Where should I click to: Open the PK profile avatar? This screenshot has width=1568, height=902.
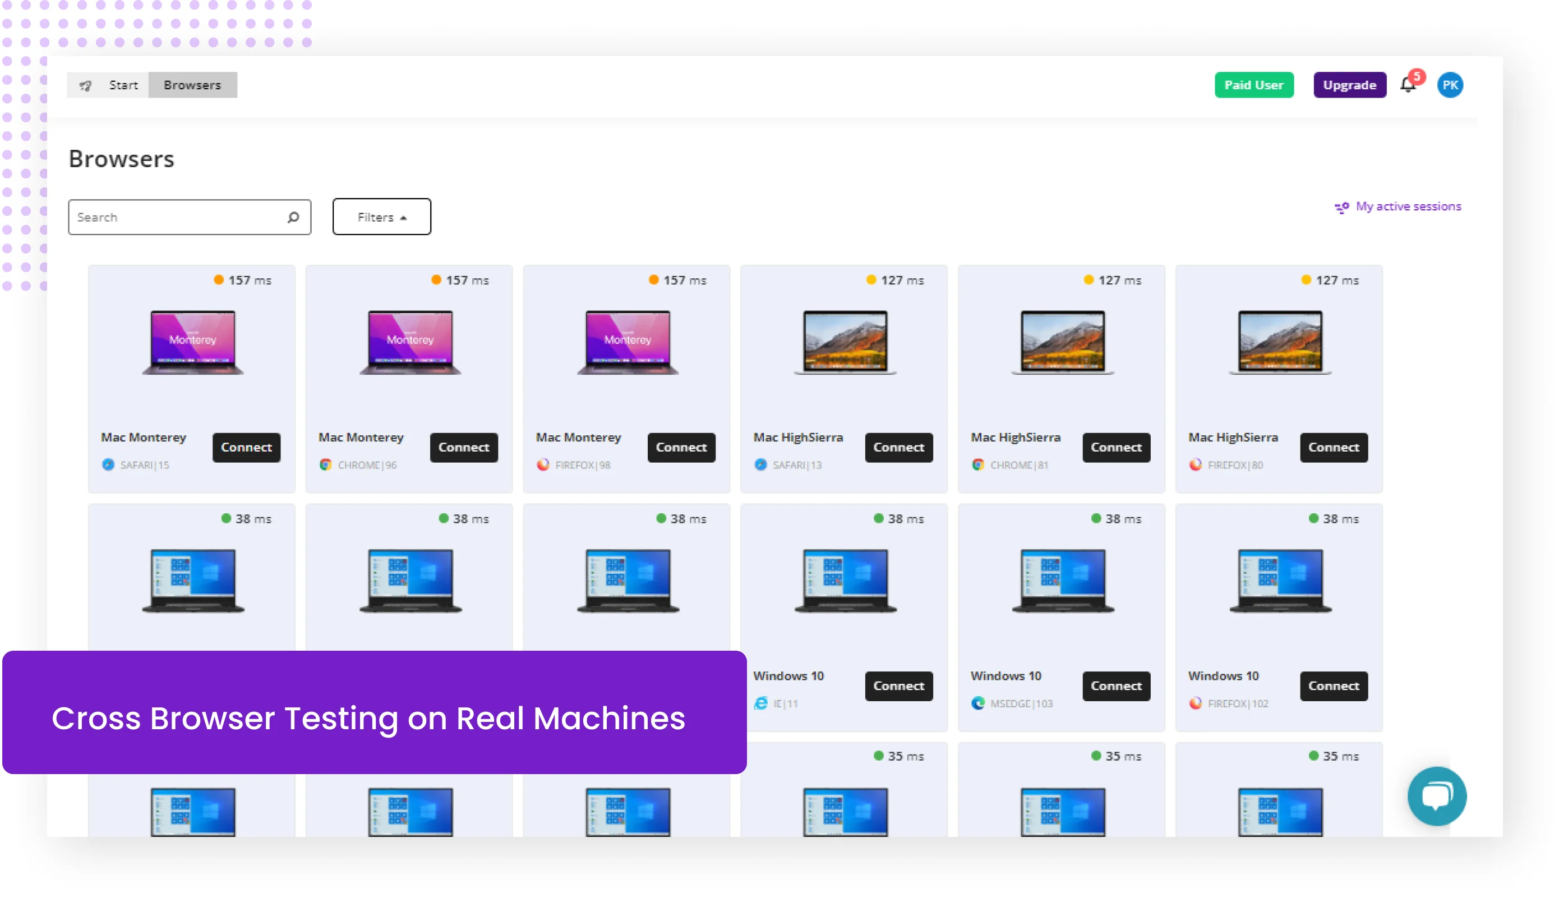pos(1450,85)
